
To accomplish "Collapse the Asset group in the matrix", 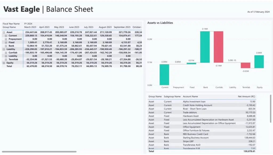I will click(4, 32).
